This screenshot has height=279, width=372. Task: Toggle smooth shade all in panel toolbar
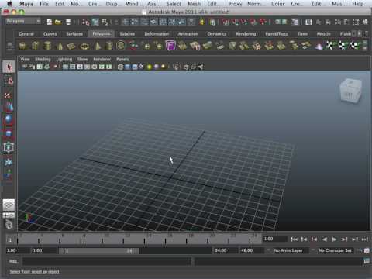click(x=128, y=67)
